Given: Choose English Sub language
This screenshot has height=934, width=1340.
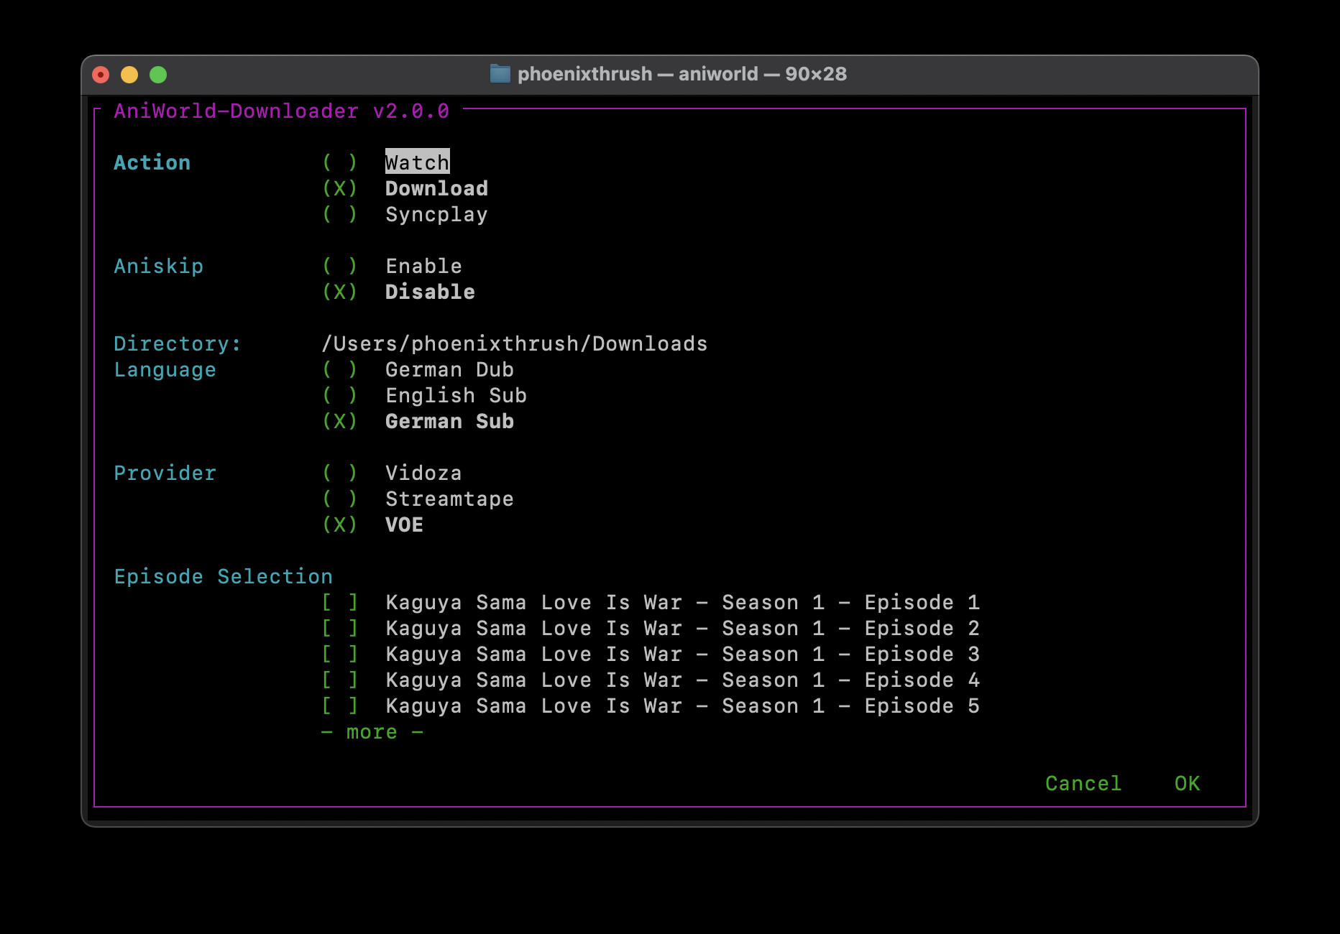Looking at the screenshot, I should tap(339, 396).
